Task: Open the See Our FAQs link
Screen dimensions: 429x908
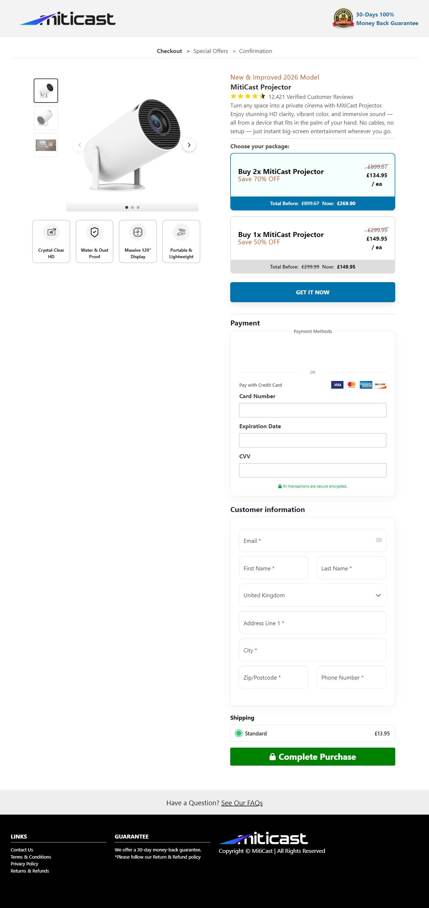Action: (242, 803)
